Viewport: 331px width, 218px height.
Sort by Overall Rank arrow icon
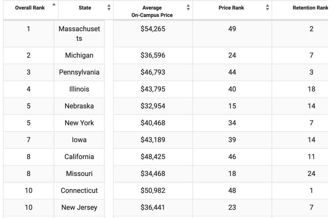[54, 5]
